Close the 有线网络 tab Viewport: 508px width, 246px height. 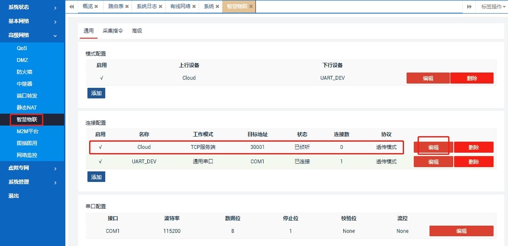coord(194,6)
